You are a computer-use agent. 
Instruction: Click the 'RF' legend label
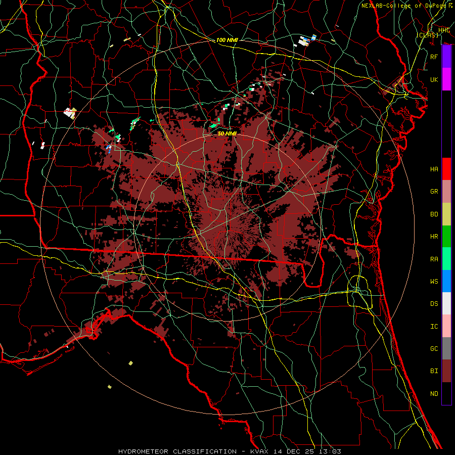(x=434, y=57)
